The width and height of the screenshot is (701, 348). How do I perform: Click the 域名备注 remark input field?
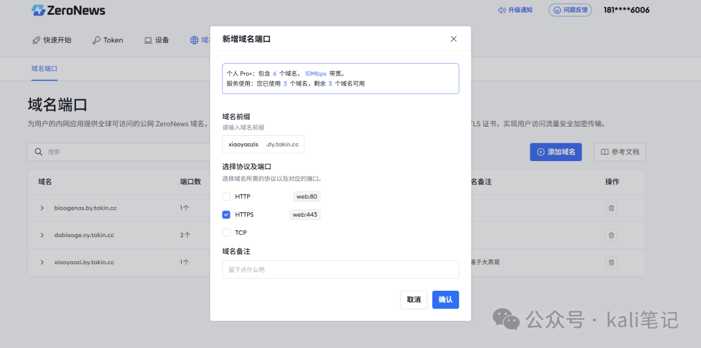point(340,269)
